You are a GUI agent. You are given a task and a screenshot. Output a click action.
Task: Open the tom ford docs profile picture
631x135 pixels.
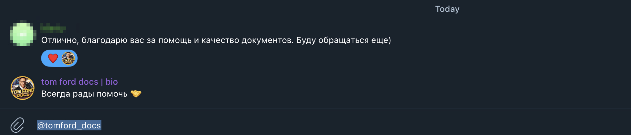coord(23,88)
